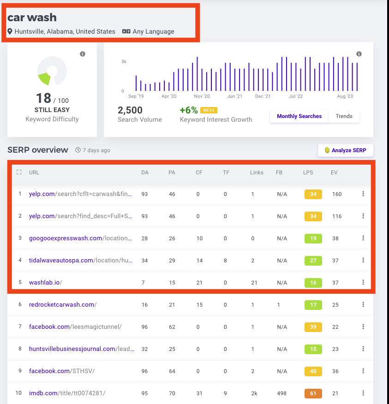The width and height of the screenshot is (389, 404).
Task: Open the redrocketcarwash.com link
Action: pos(63,305)
